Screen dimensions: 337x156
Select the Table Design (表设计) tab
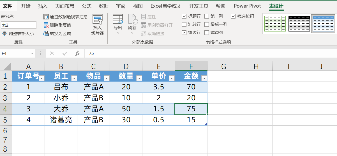tap(276, 6)
